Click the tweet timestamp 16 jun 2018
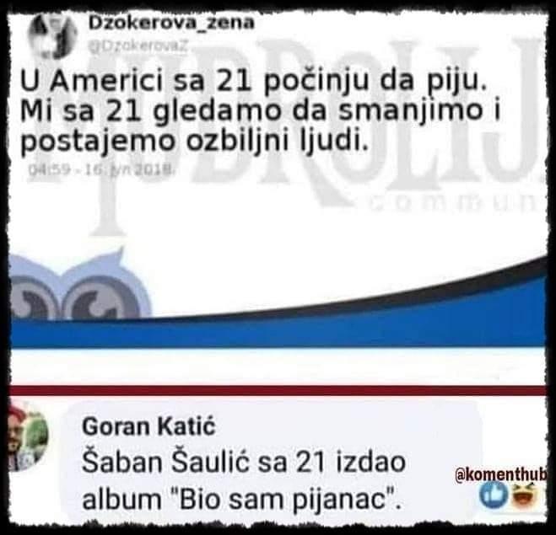 (x=100, y=169)
